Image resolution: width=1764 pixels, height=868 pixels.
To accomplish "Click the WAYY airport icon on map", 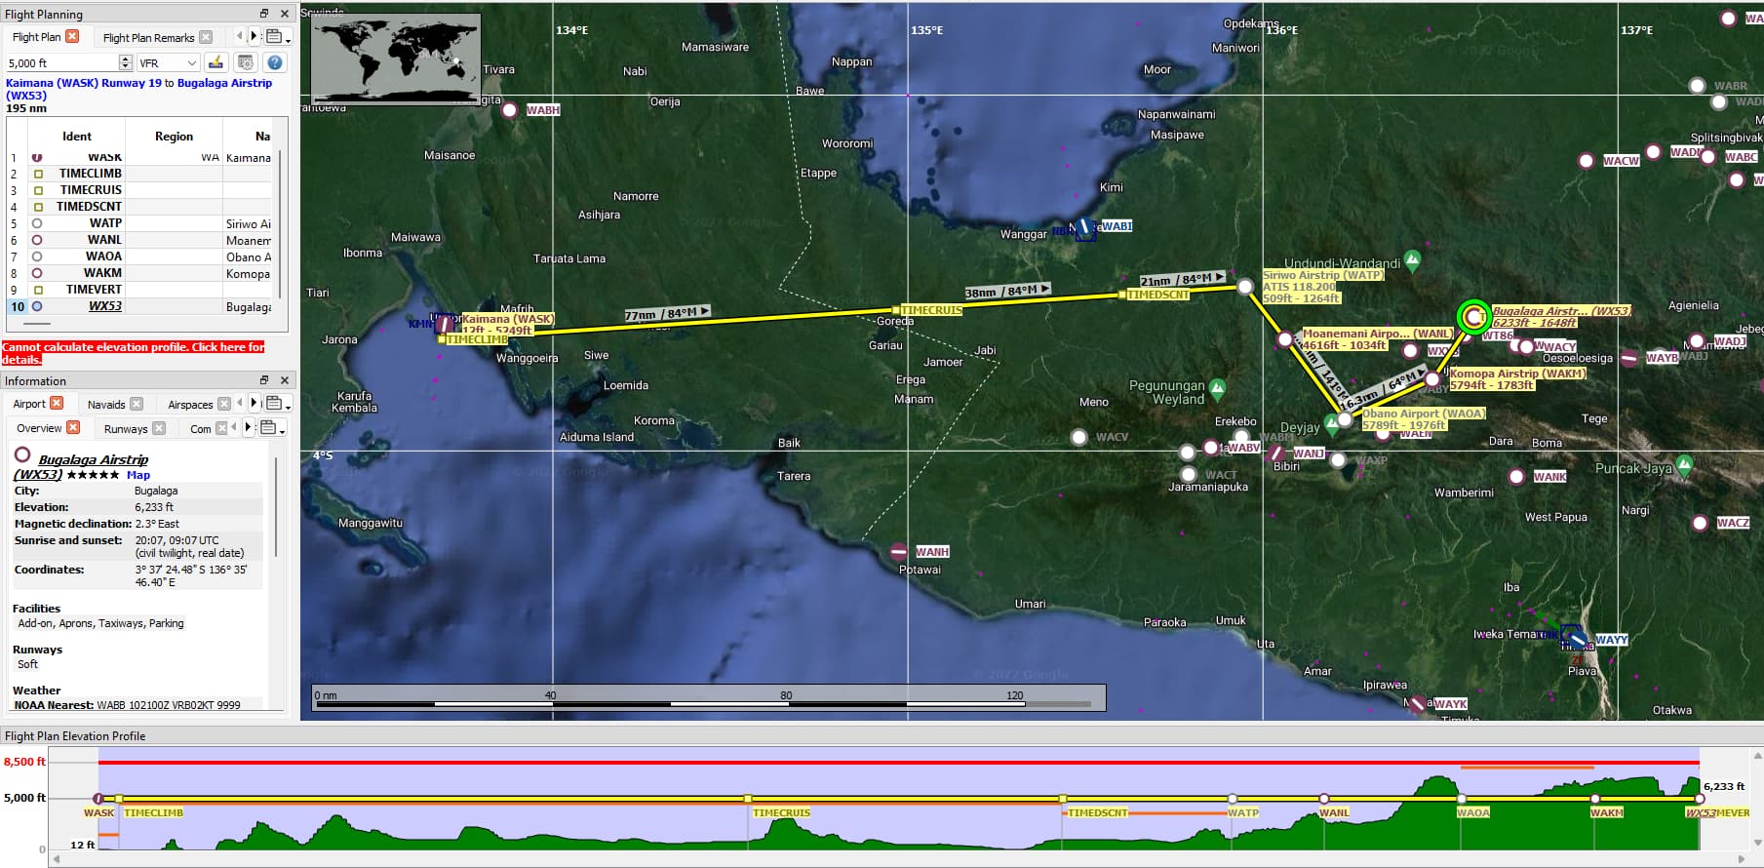I will pos(1571,635).
